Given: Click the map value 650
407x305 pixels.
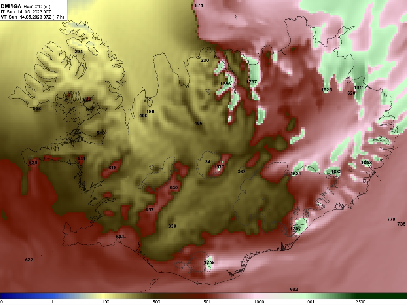Looking at the screenshot, I should pos(174,187).
